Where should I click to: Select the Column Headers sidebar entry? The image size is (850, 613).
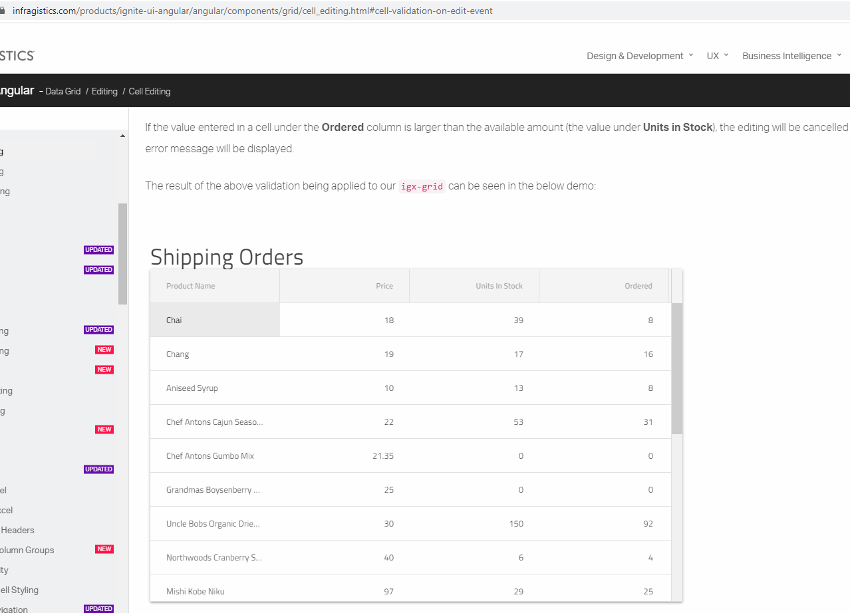coord(17,530)
